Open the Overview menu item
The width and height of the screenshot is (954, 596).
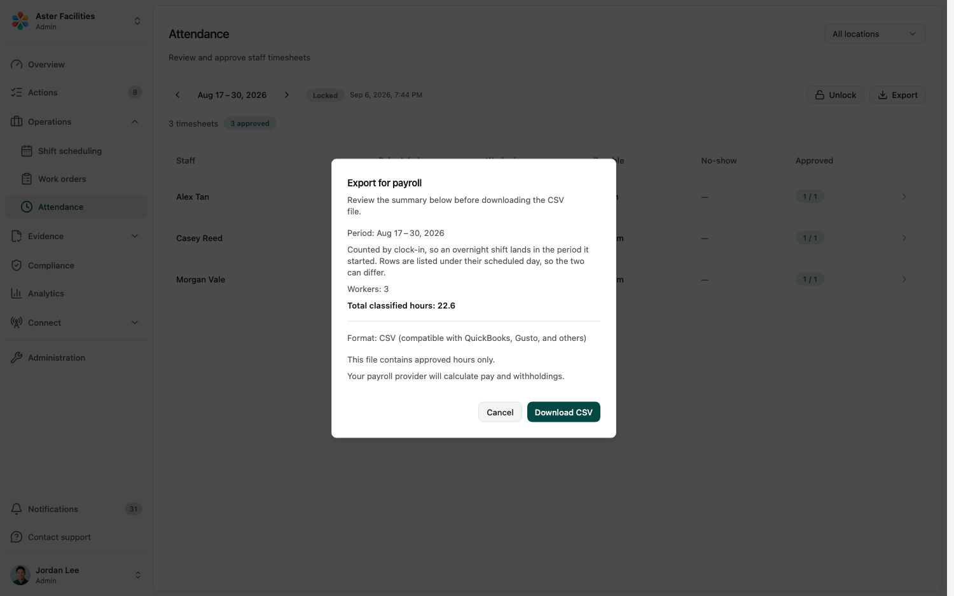coord(76,64)
